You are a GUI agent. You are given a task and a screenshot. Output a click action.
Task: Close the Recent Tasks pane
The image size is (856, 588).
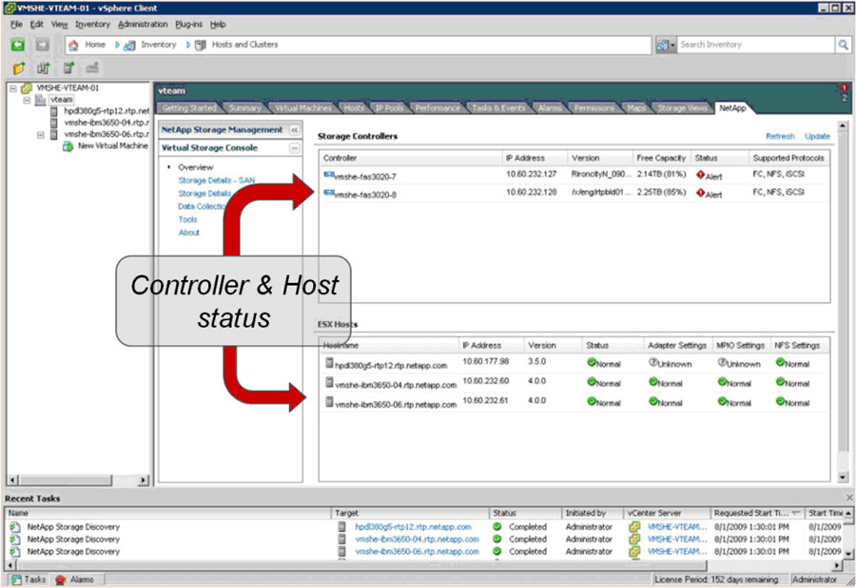coord(849,498)
